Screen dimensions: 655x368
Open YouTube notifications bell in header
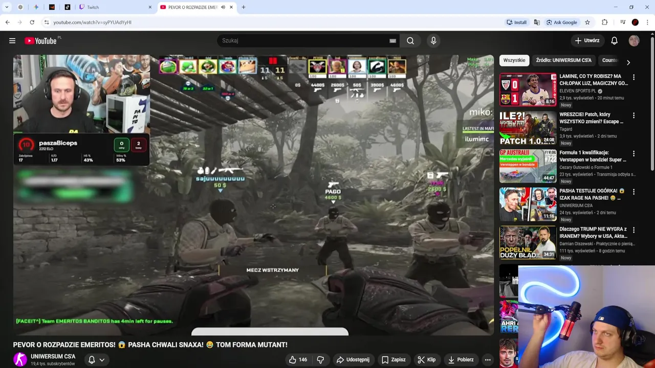pos(614,41)
